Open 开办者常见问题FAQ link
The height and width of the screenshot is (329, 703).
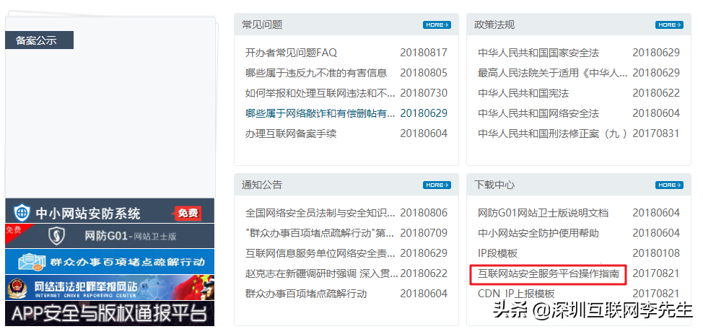[x=291, y=53]
